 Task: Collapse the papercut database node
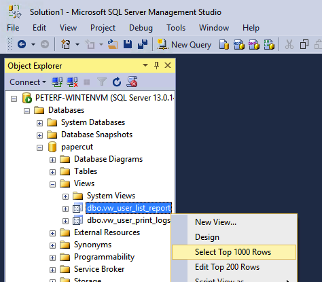pyautogui.click(x=39, y=147)
